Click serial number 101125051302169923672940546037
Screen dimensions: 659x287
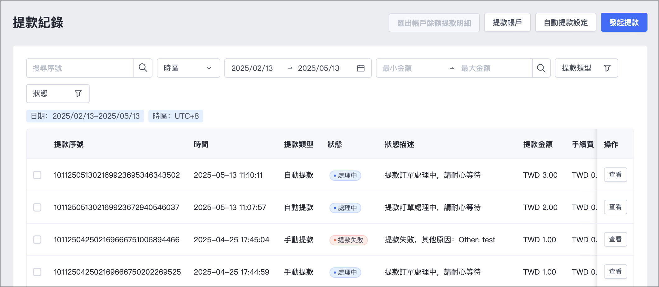point(116,207)
